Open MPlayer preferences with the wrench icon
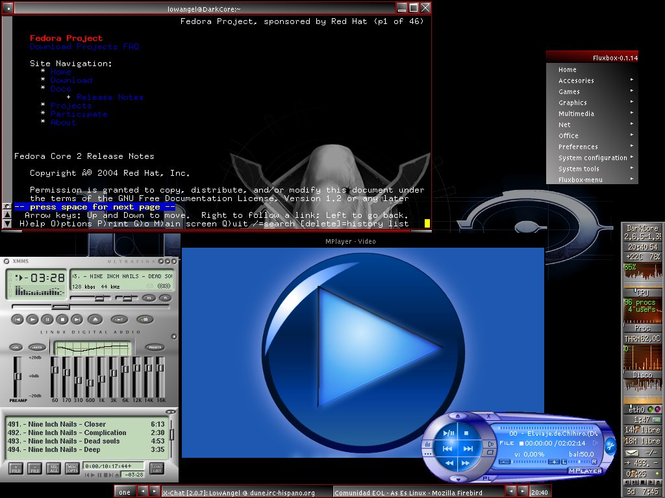Image resolution: width=665 pixels, height=498 pixels. [610, 445]
